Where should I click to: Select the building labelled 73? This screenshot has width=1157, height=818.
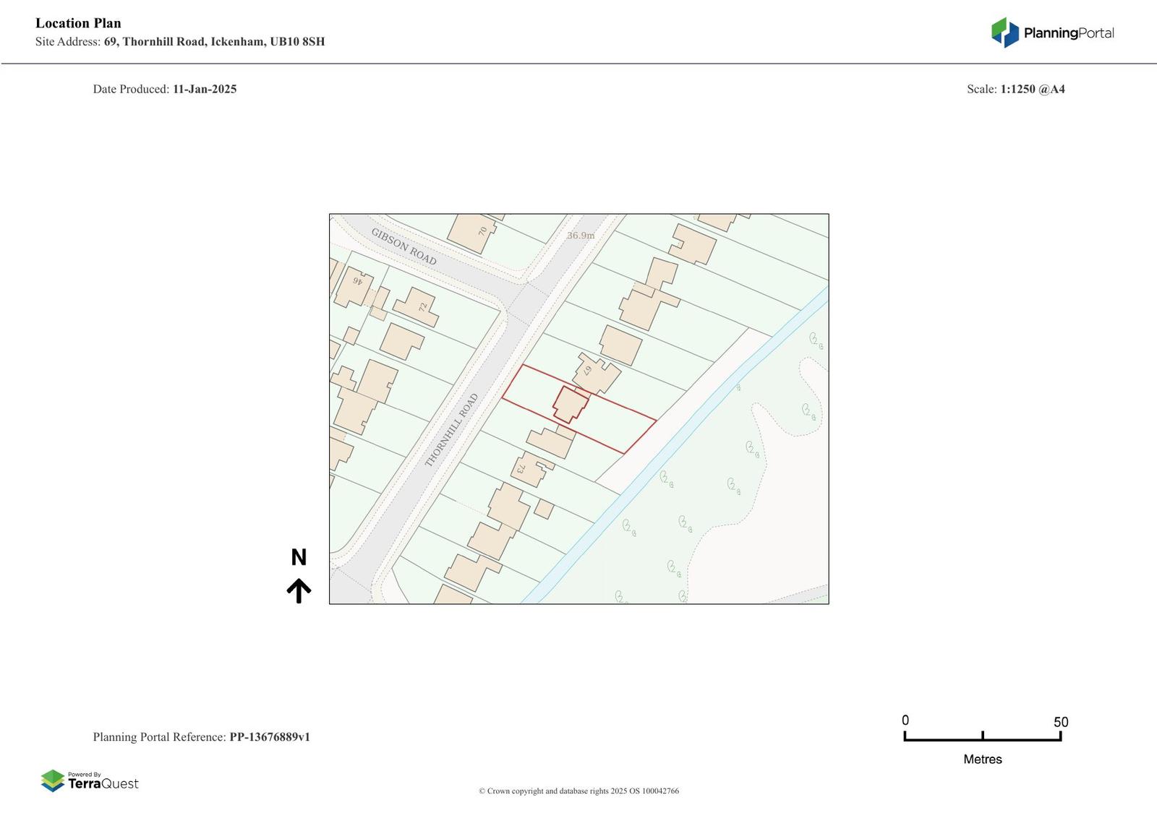pos(530,468)
